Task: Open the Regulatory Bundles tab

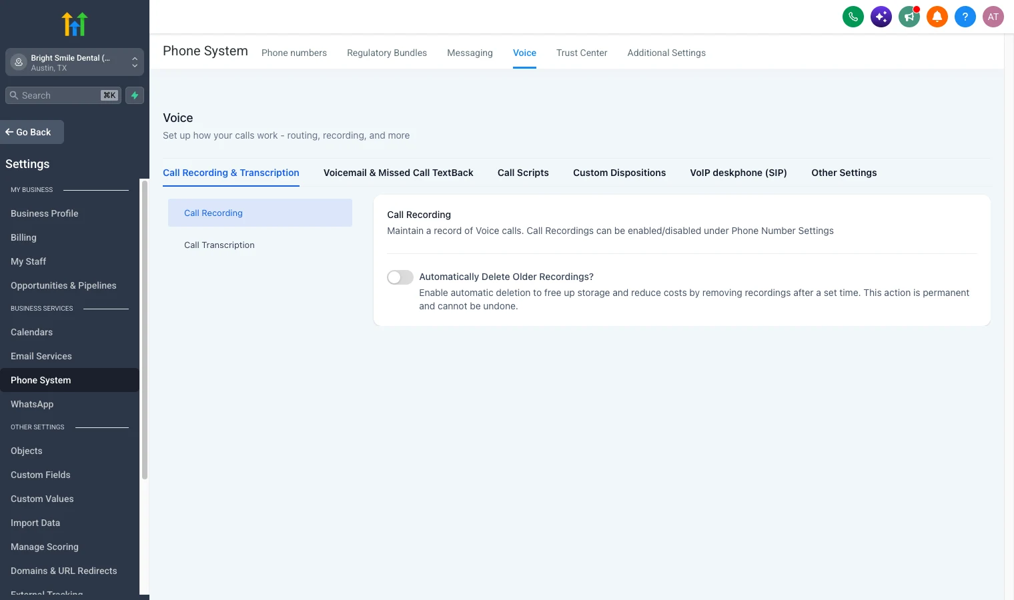Action: point(387,53)
